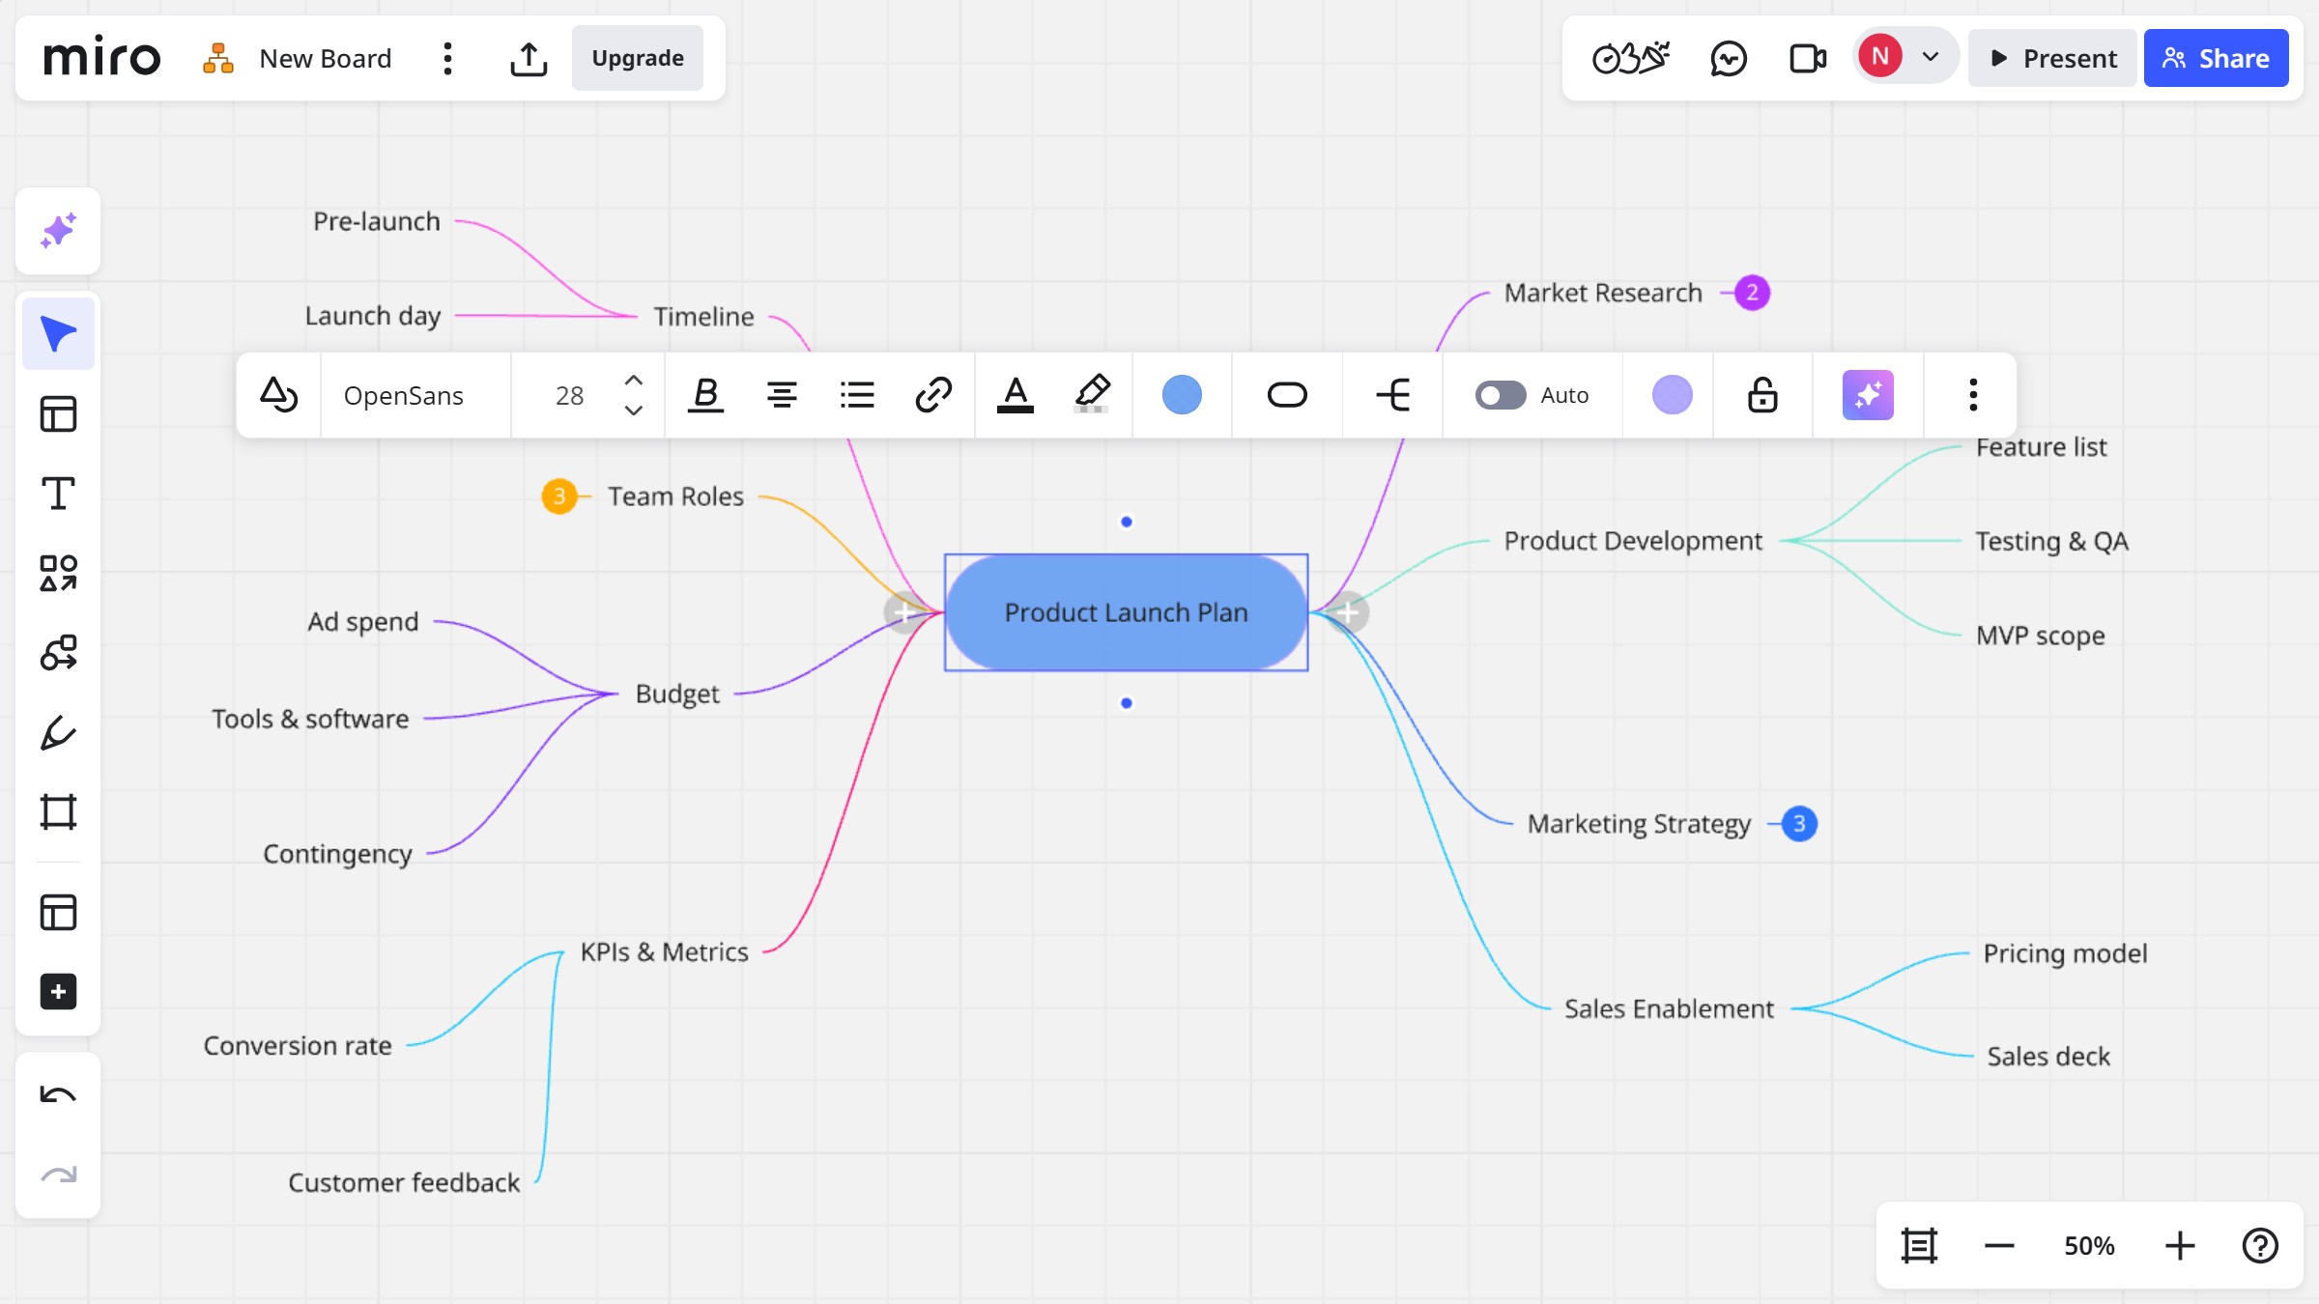The width and height of the screenshot is (2319, 1304).
Task: Open the user avatar dropdown chevron
Action: [x=1931, y=57]
